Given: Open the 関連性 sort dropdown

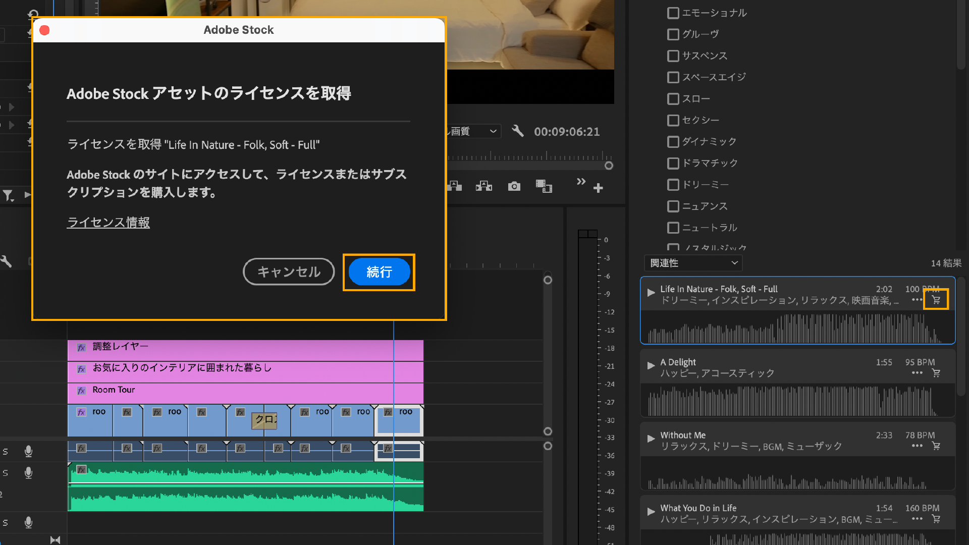Looking at the screenshot, I should click(693, 263).
